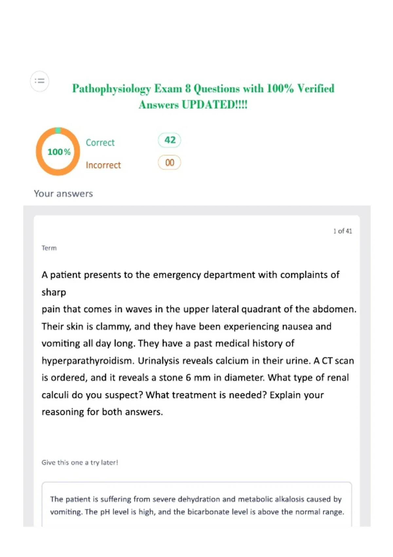Click the Correct label
Viewport: 393px width, 557px height.
point(100,143)
